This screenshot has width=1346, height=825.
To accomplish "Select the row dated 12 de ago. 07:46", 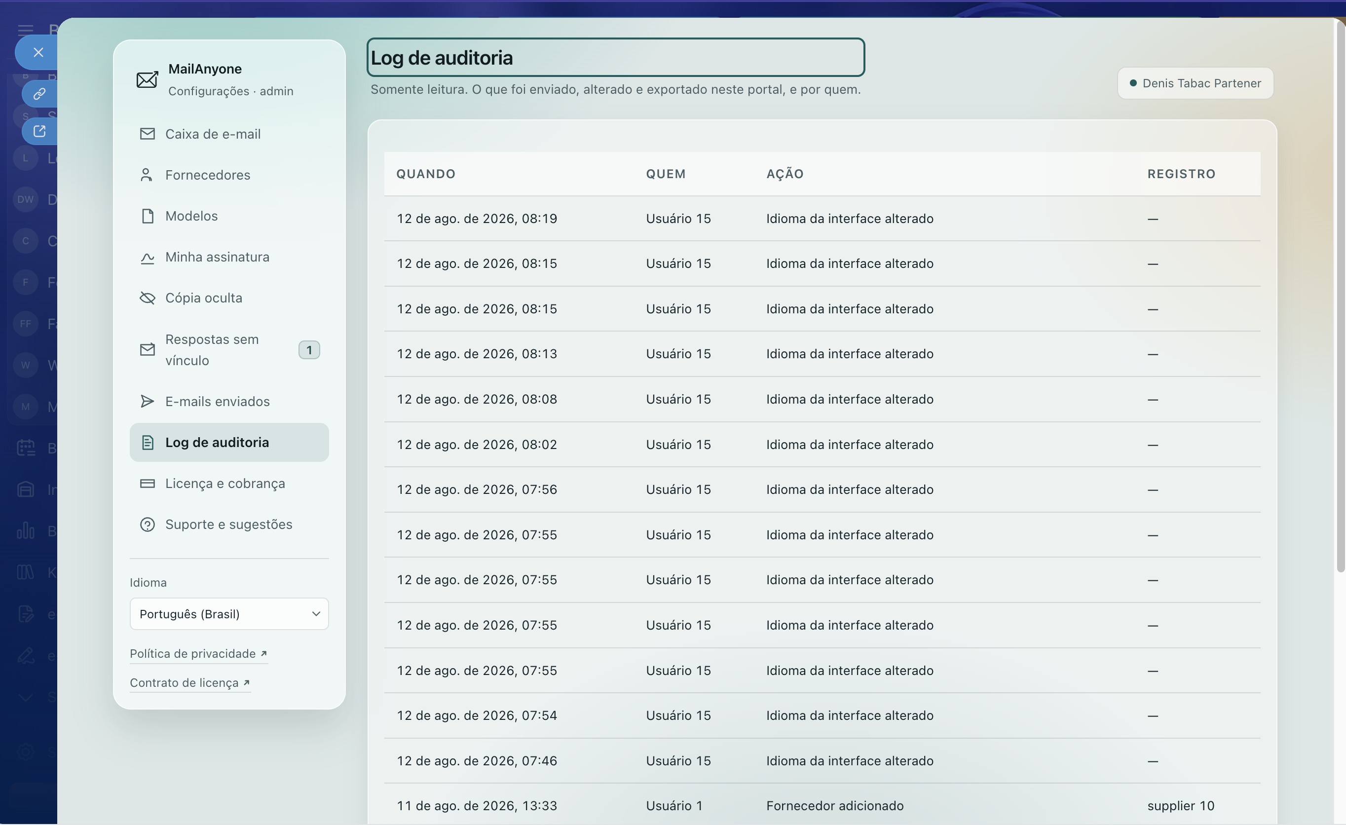I will (x=822, y=761).
